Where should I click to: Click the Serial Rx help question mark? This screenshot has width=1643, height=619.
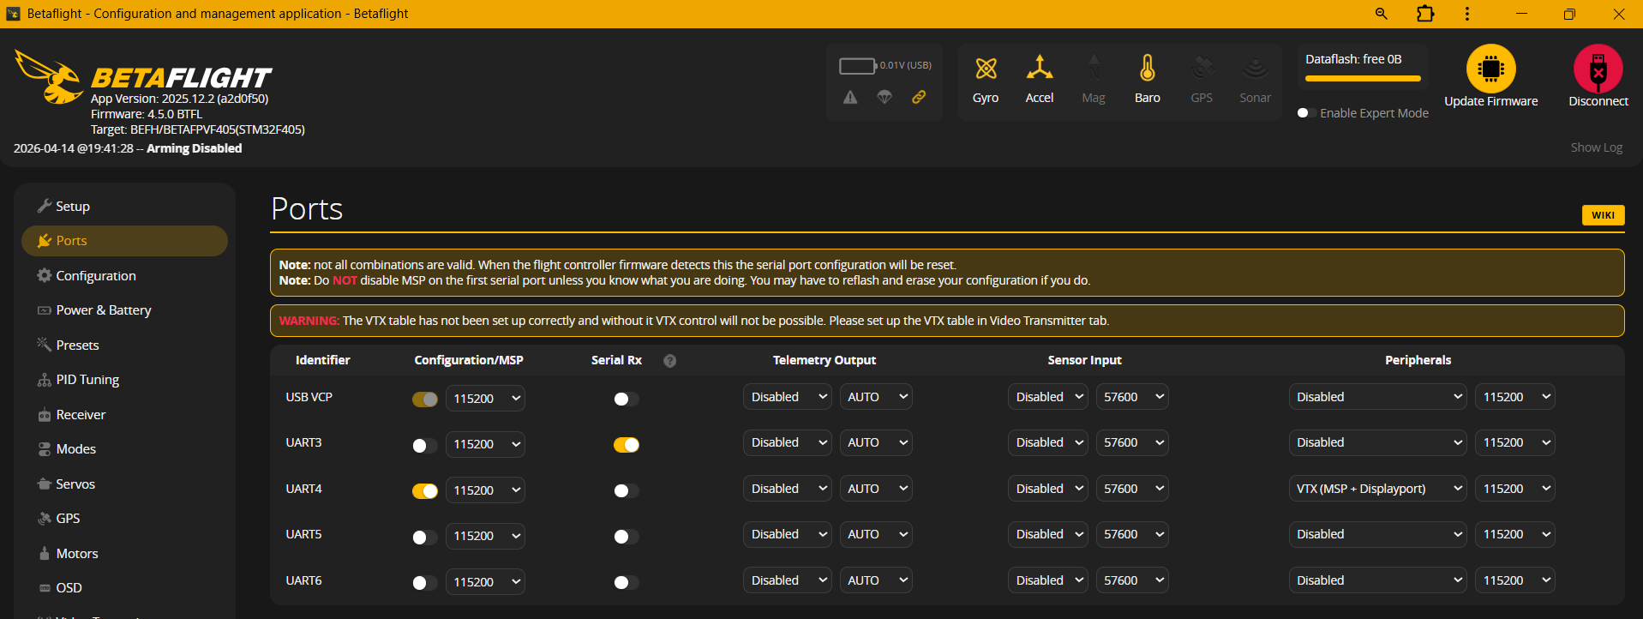click(670, 361)
